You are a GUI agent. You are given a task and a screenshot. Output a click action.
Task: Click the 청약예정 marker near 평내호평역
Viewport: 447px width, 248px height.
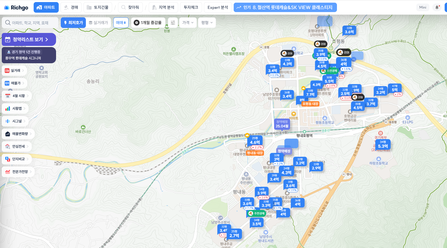pos(284,151)
